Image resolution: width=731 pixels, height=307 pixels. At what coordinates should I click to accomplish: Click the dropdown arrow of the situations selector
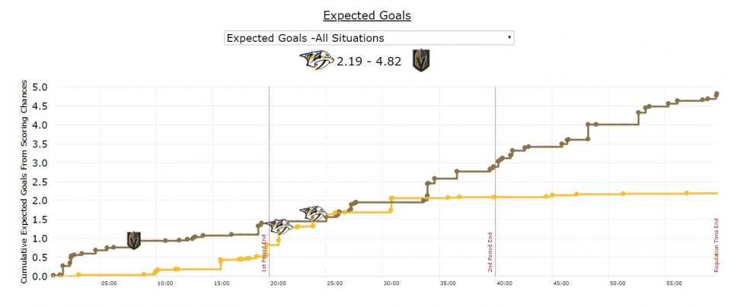509,37
